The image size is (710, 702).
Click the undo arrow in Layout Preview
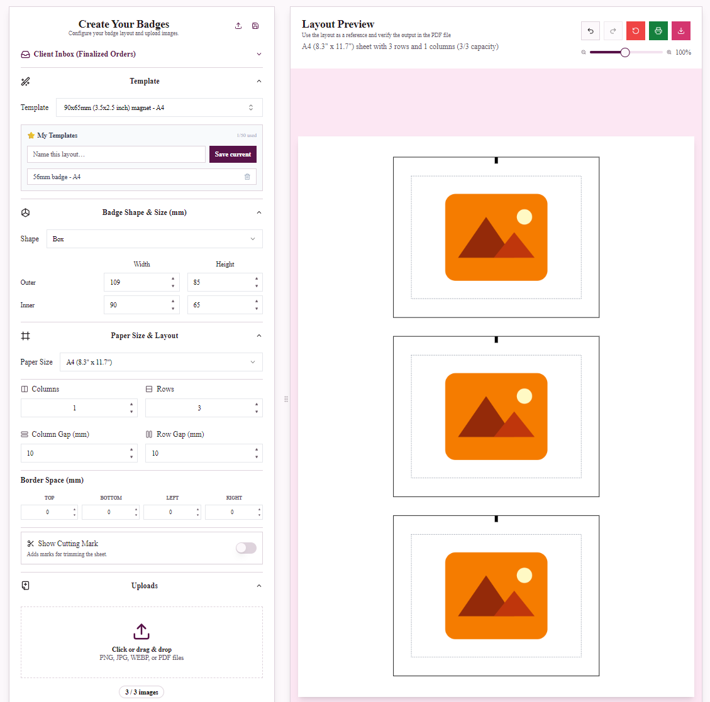(591, 31)
